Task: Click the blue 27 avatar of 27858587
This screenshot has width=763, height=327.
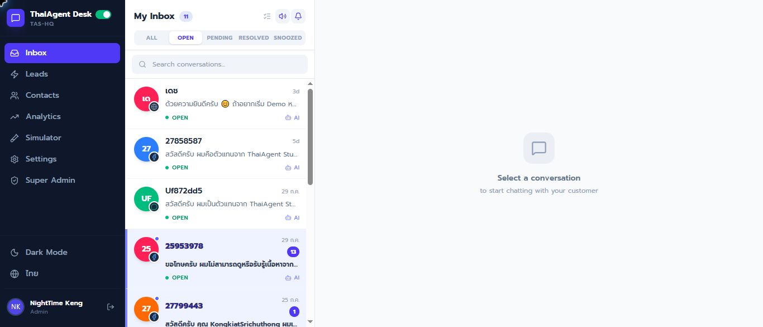Action: tap(146, 149)
